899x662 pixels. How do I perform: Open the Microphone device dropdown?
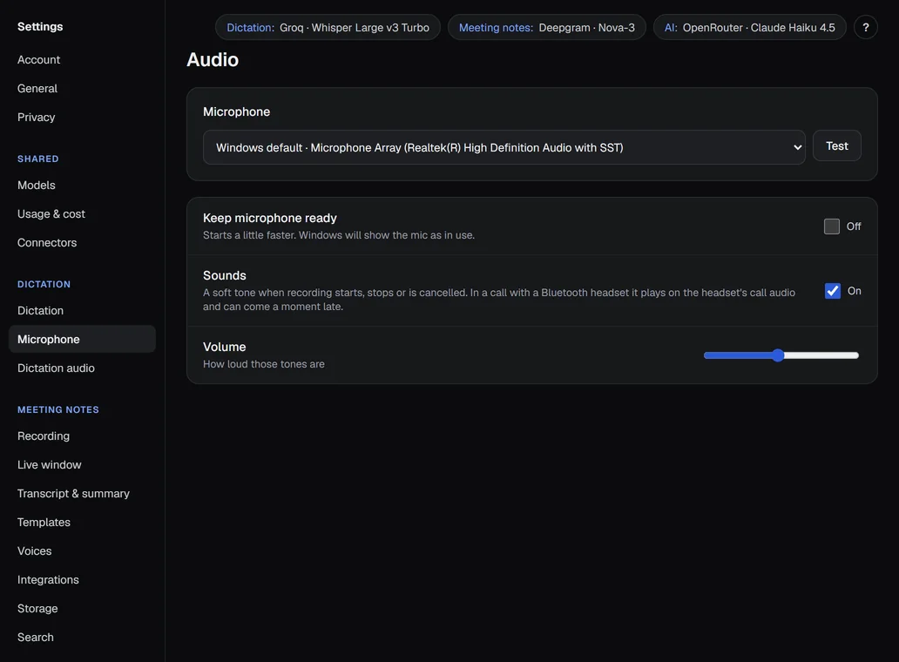click(504, 147)
